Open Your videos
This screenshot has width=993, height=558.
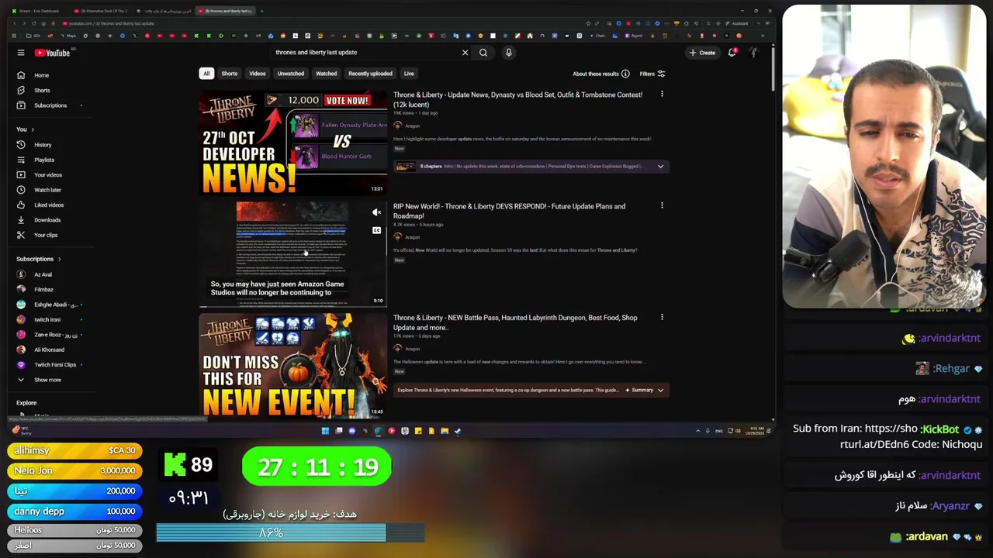pos(48,175)
